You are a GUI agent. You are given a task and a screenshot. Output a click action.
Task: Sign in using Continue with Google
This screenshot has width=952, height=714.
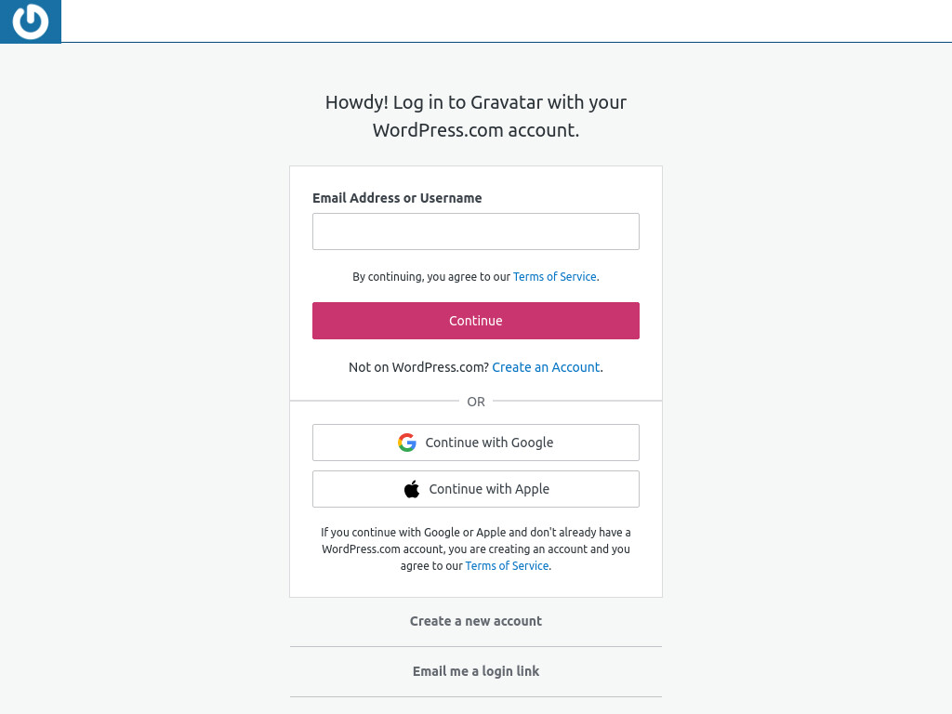[x=475, y=443]
